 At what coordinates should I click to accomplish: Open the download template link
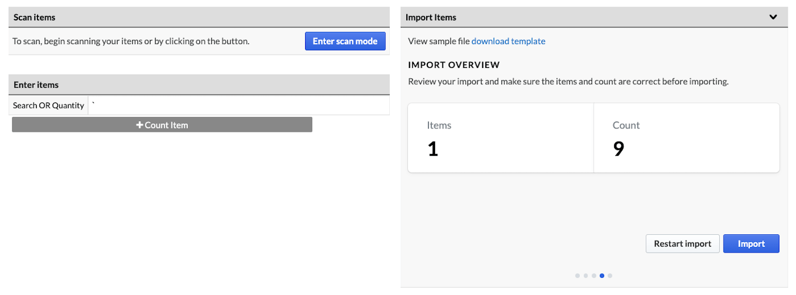[x=509, y=41]
